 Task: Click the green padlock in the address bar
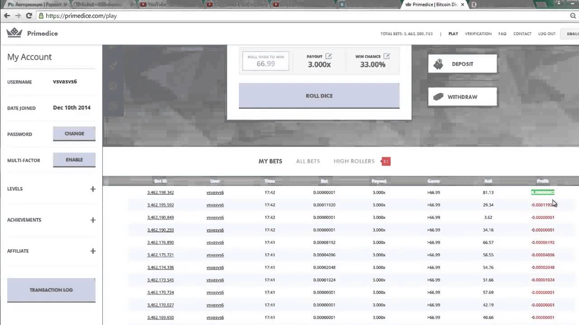41,15
